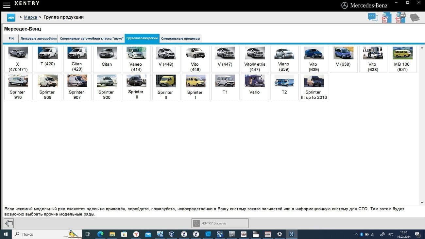This screenshot has height=239, width=425.
Task: Select the Vaneo (414) tile
Action: pyautogui.click(x=136, y=59)
